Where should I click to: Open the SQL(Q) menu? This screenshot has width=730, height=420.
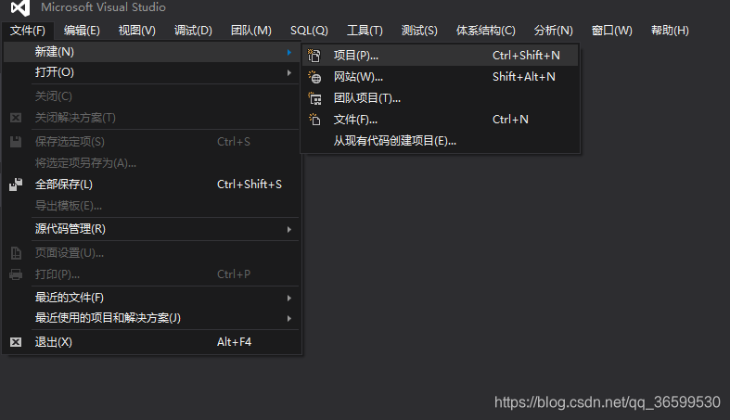(x=309, y=31)
